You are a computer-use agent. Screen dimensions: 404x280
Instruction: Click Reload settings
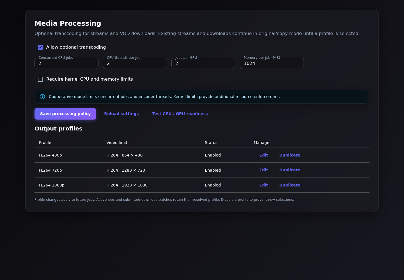pyautogui.click(x=121, y=114)
